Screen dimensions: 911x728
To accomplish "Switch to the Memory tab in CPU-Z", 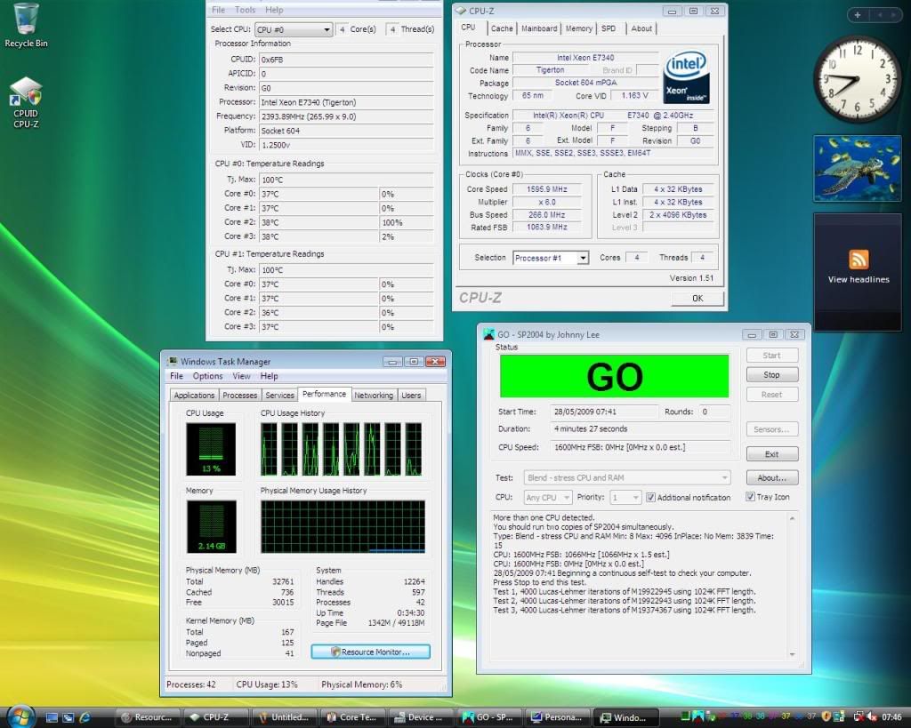I will click(578, 28).
